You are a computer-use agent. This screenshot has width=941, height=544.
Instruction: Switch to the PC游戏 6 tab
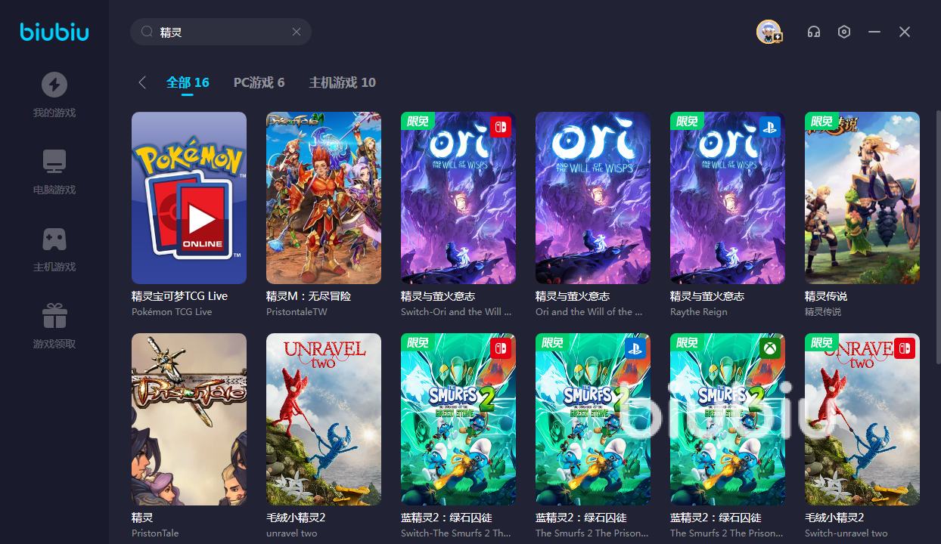[x=259, y=82]
